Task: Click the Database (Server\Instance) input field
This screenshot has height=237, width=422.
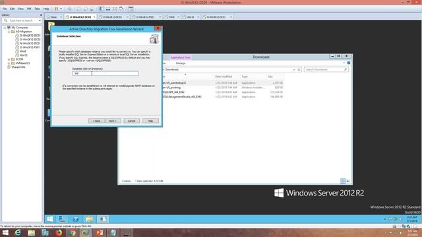Action: [105, 73]
